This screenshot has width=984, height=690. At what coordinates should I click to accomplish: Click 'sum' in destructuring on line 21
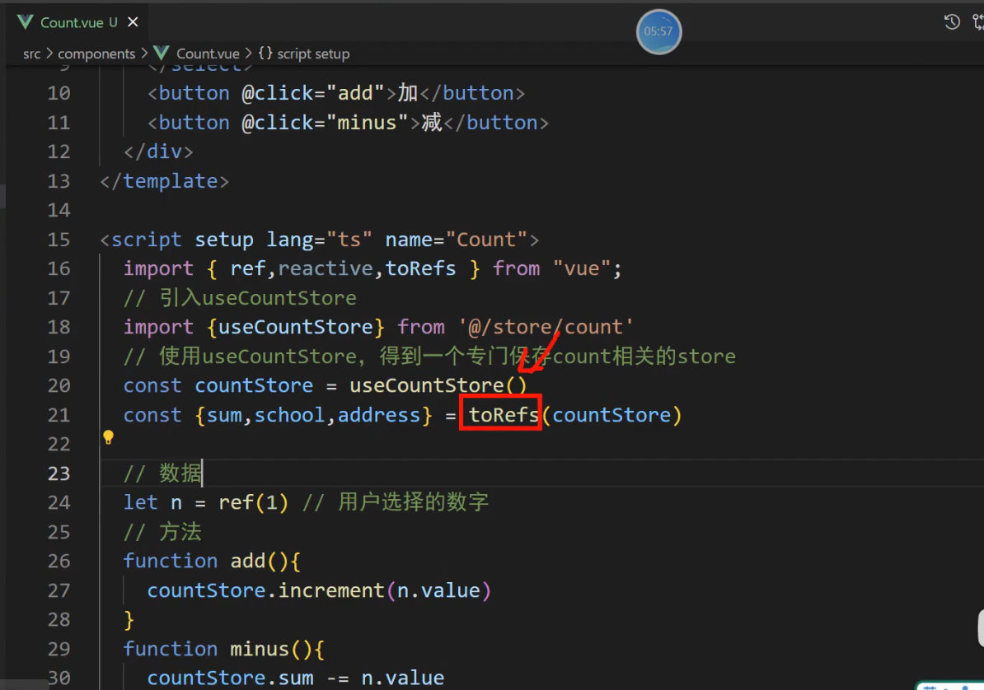tap(224, 415)
